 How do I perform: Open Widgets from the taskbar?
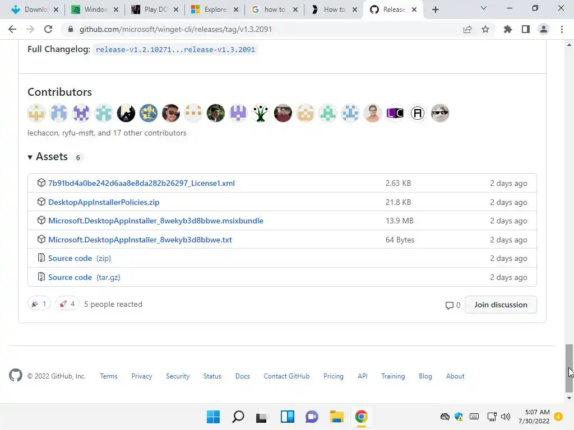click(288, 417)
